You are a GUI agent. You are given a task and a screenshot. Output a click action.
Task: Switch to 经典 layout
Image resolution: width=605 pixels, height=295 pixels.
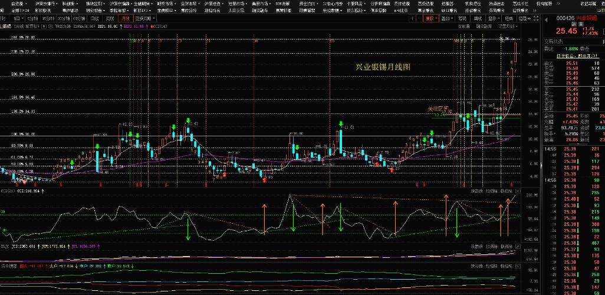(509, 18)
